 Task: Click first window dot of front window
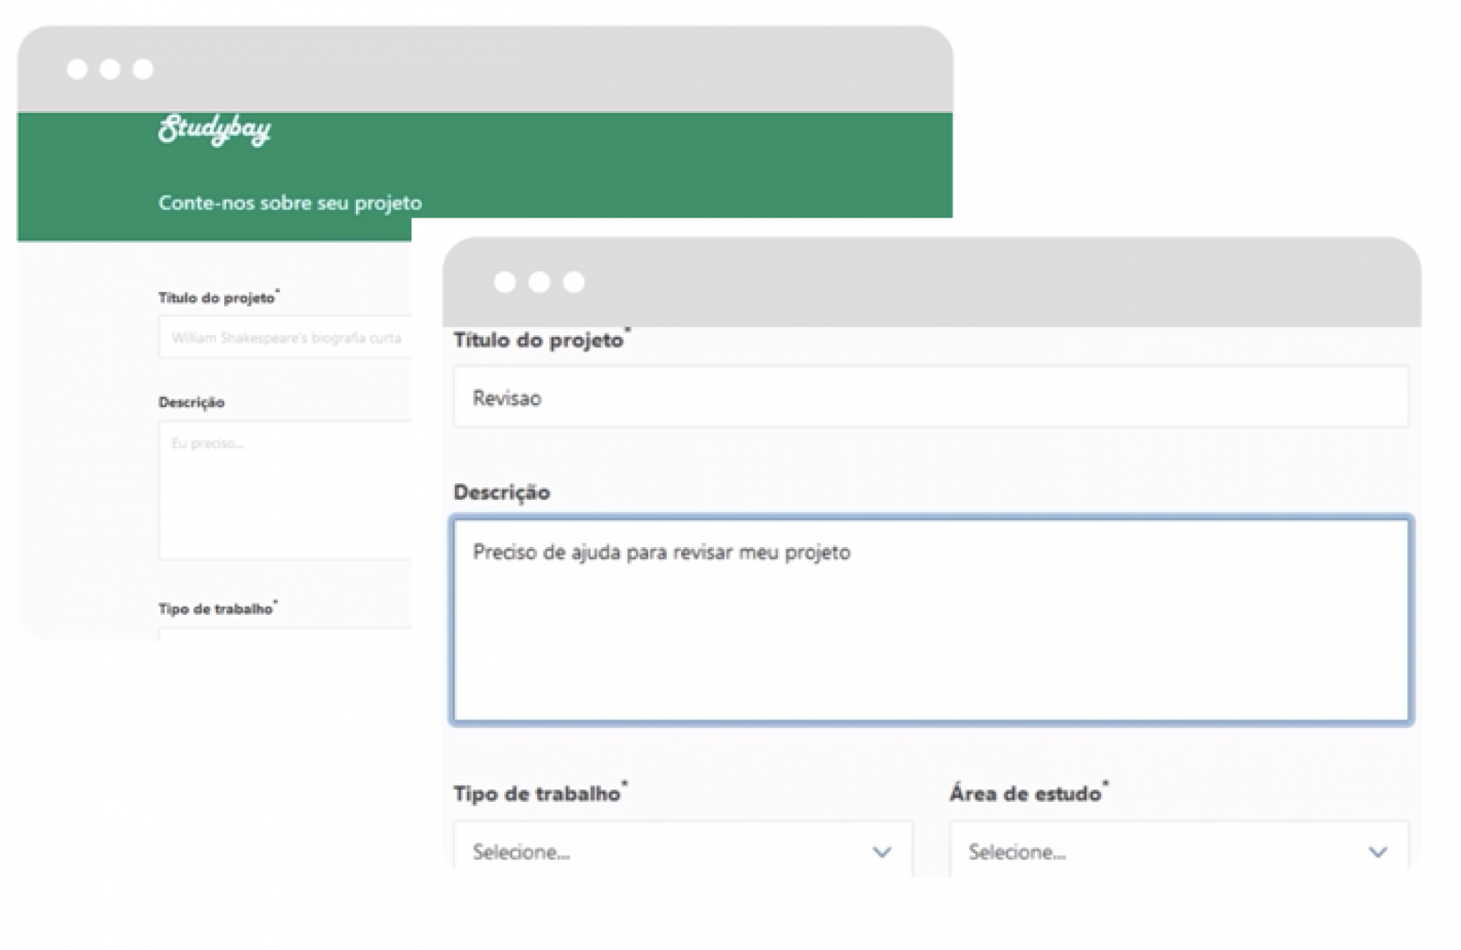point(505,282)
